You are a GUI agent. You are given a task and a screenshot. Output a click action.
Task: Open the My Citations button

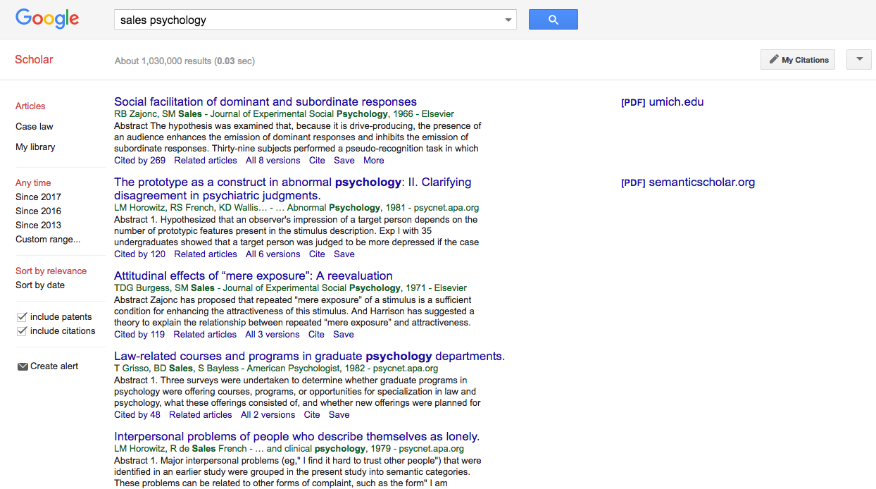(x=798, y=59)
